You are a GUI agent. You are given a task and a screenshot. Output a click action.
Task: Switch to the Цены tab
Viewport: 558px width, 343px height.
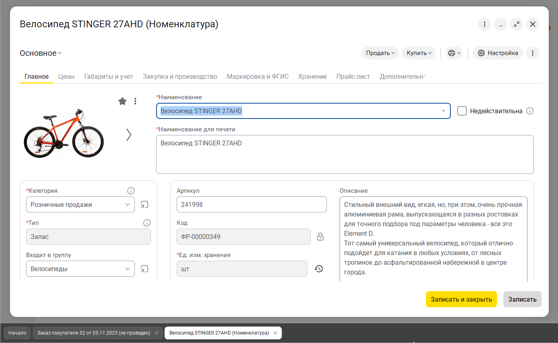[x=66, y=76]
